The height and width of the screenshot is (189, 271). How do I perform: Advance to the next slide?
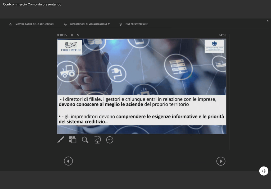click(221, 161)
